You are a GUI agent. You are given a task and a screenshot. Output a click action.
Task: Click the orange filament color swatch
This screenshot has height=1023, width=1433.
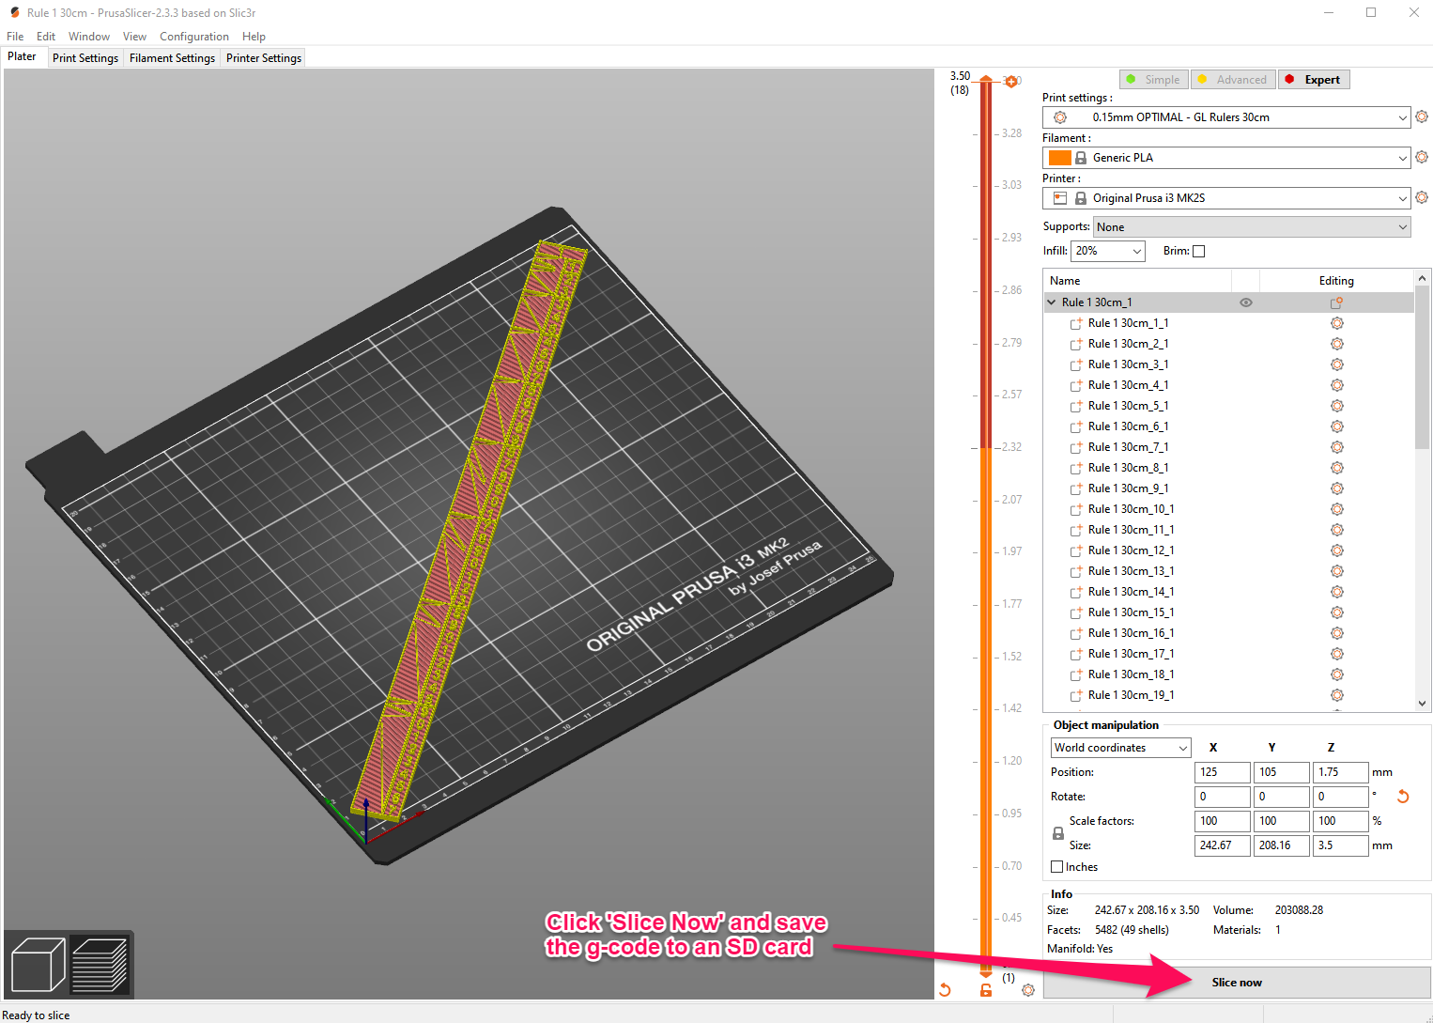[x=1060, y=158]
